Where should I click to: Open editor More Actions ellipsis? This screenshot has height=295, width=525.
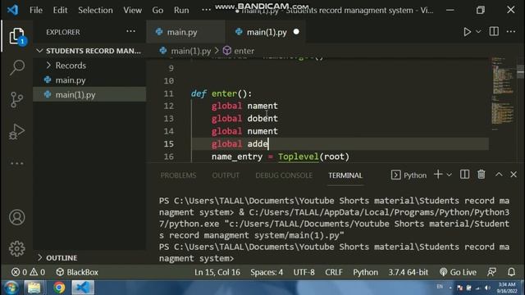pyautogui.click(x=511, y=31)
